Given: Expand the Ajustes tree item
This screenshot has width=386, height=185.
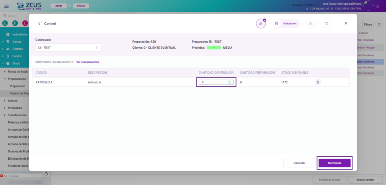Looking at the screenshot, I should [12, 100].
